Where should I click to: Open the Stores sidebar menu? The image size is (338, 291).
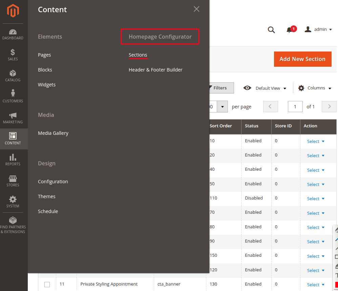13,181
